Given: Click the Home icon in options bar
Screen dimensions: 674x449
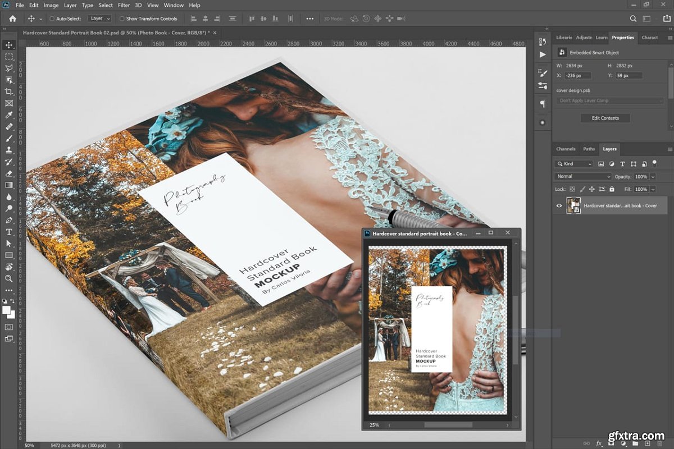Looking at the screenshot, I should tap(12, 19).
